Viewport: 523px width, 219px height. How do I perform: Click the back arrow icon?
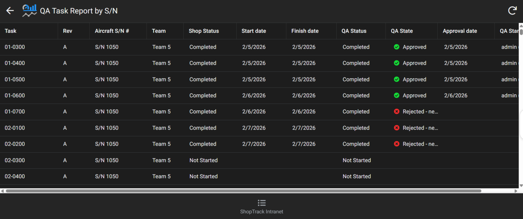(10, 11)
